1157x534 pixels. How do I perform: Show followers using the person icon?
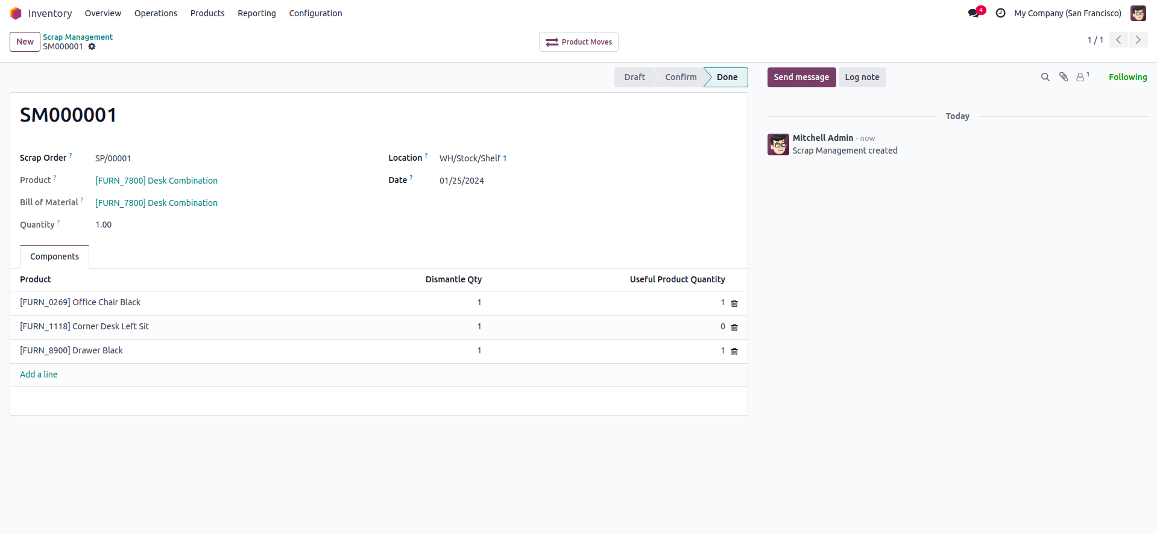click(x=1081, y=77)
